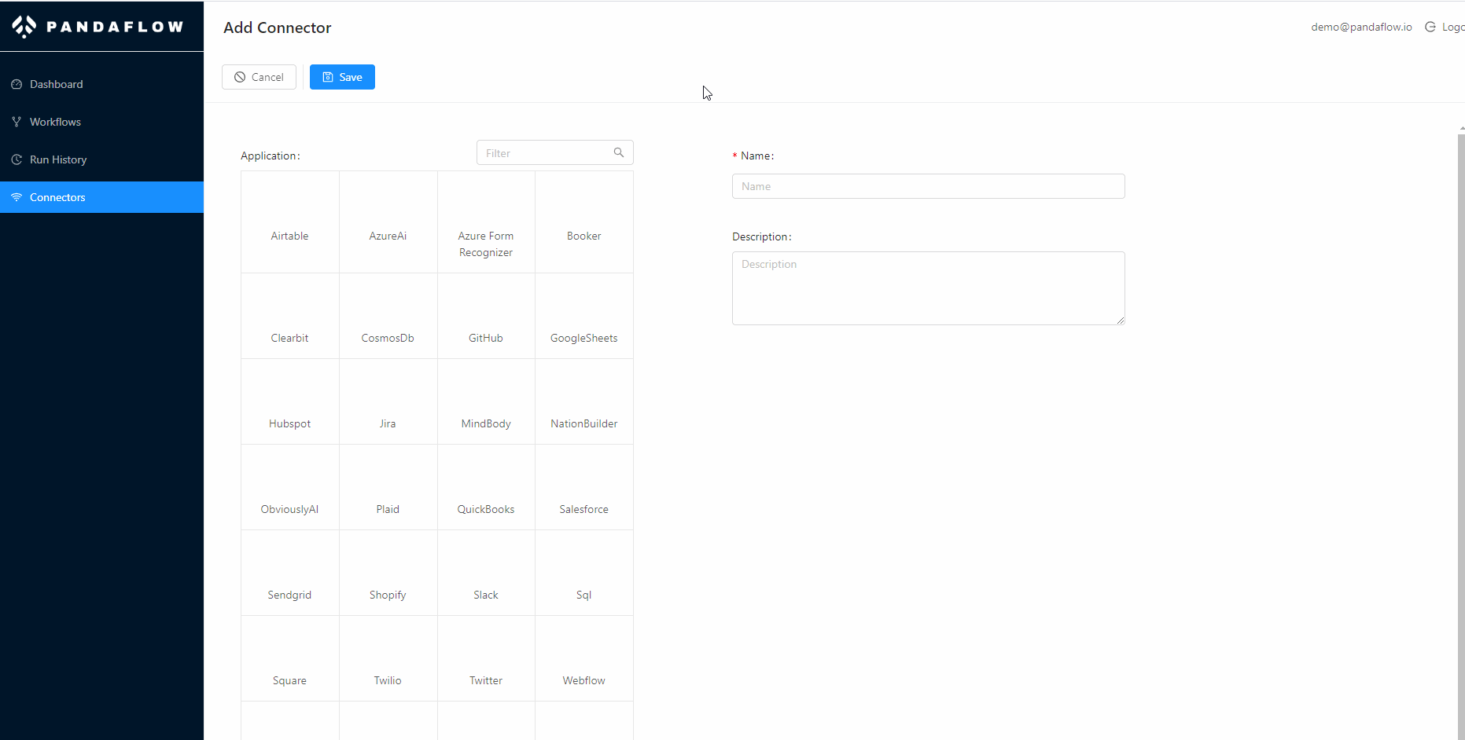The height and width of the screenshot is (740, 1465).
Task: Choose the Sendgrid tile
Action: click(289, 573)
